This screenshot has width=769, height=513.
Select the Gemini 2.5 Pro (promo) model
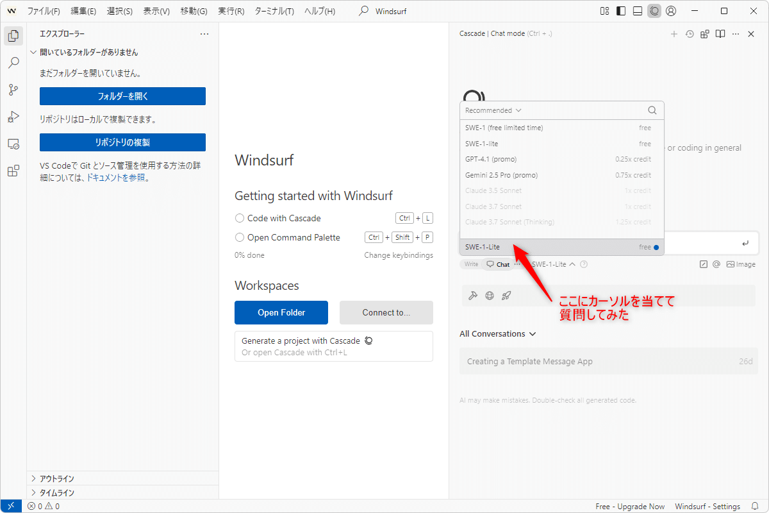(562, 175)
